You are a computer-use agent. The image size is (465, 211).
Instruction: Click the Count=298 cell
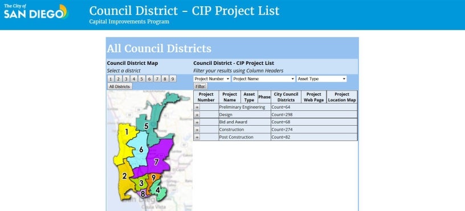[x=314, y=114]
